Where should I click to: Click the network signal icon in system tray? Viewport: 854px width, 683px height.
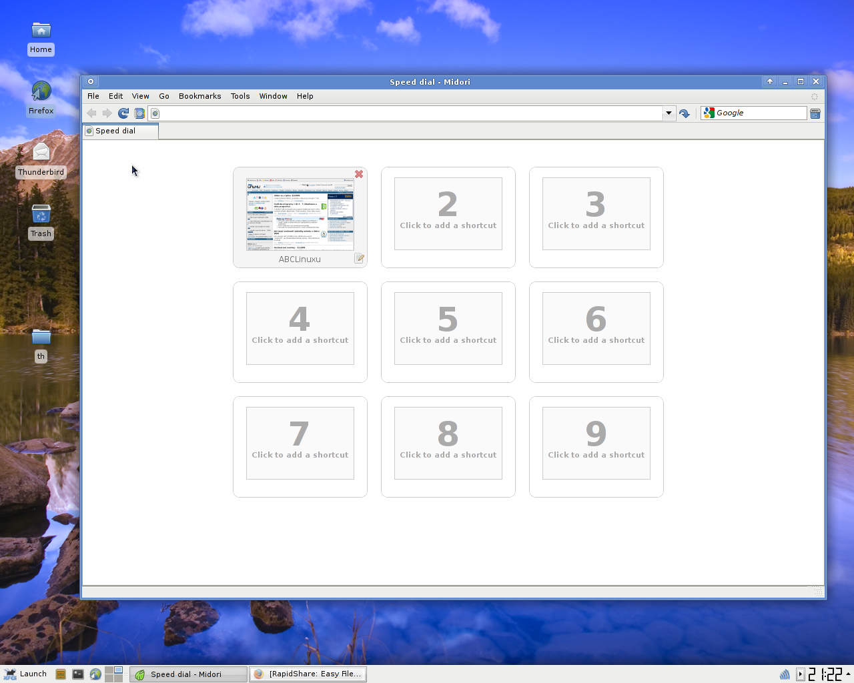[785, 674]
